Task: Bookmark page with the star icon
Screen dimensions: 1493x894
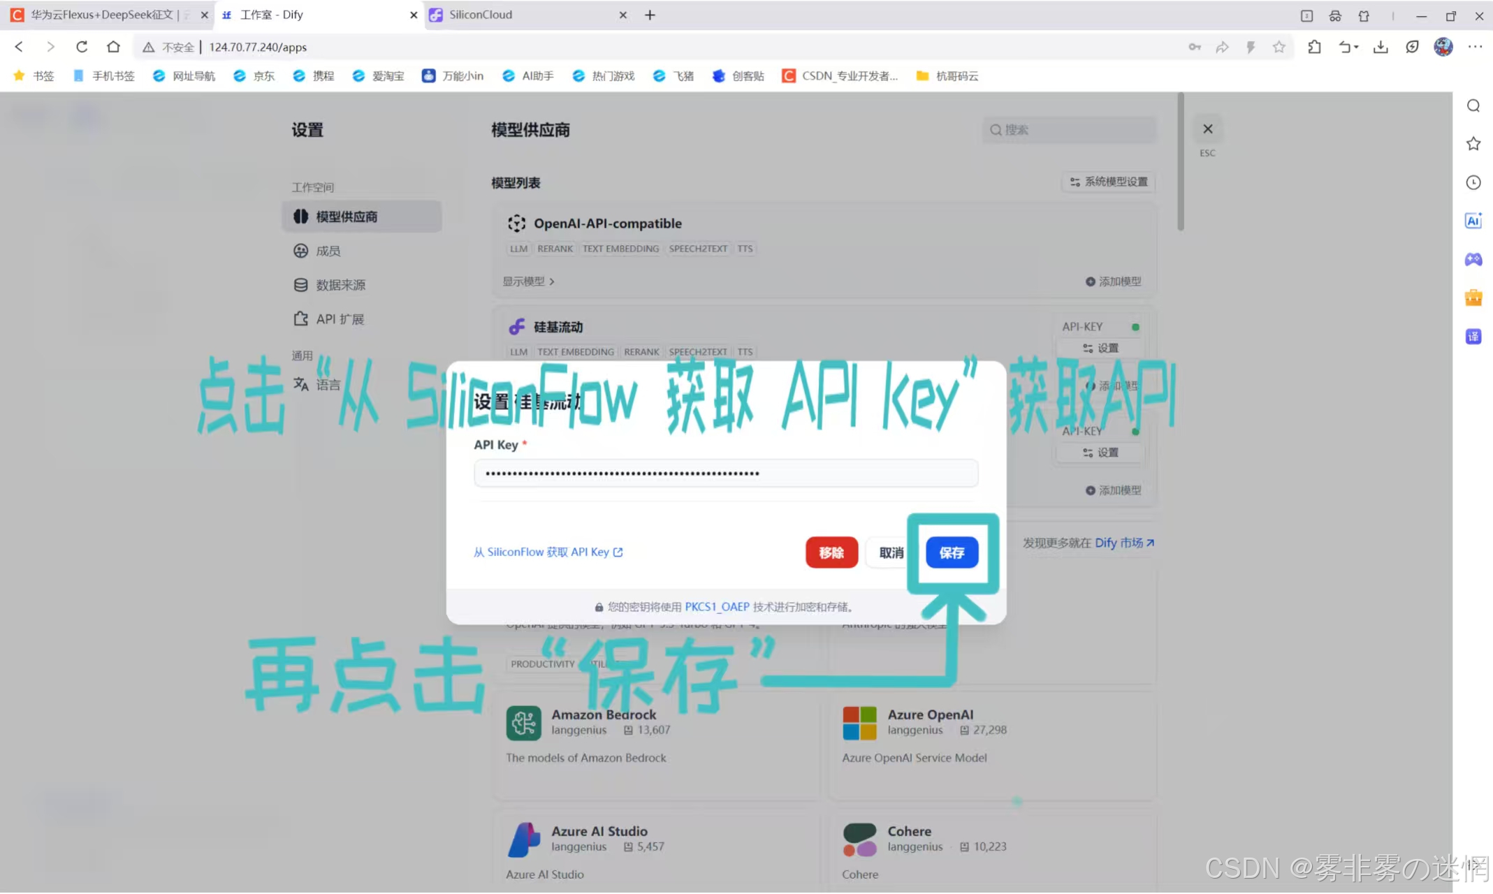Action: pos(1279,47)
